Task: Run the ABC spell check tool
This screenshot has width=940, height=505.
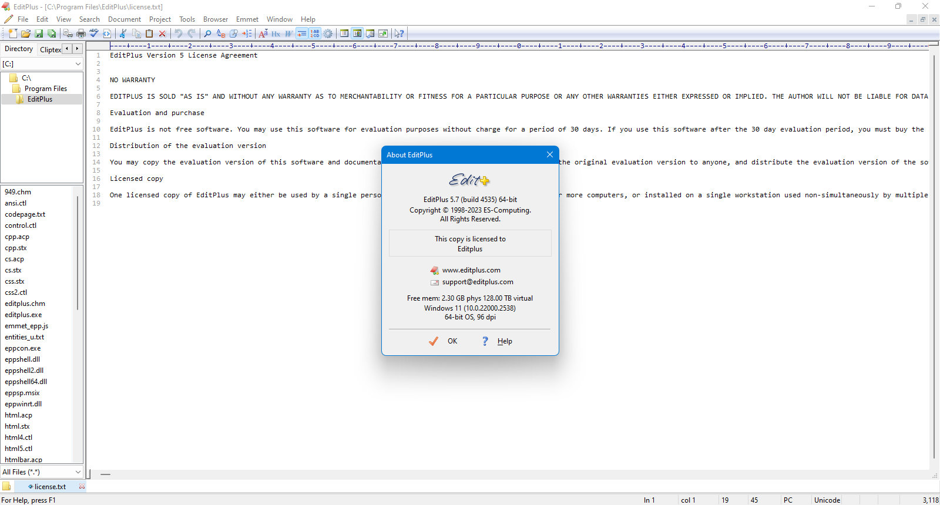Action: click(94, 33)
